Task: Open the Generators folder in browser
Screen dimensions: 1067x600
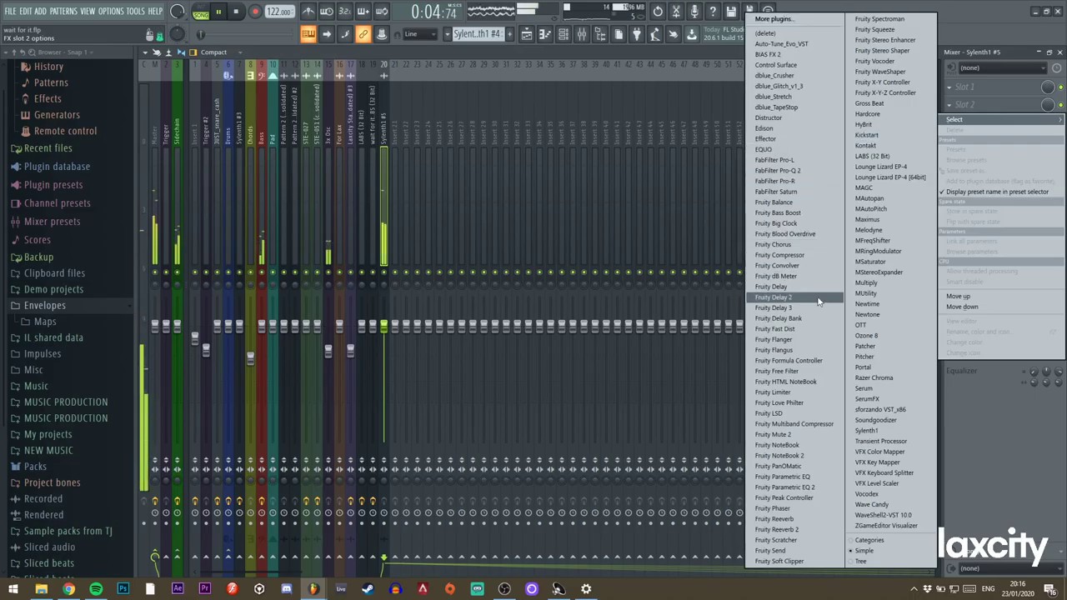Action: pos(57,115)
